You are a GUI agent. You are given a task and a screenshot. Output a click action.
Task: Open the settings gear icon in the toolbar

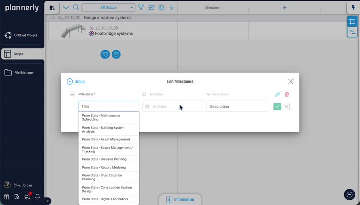pos(161,8)
